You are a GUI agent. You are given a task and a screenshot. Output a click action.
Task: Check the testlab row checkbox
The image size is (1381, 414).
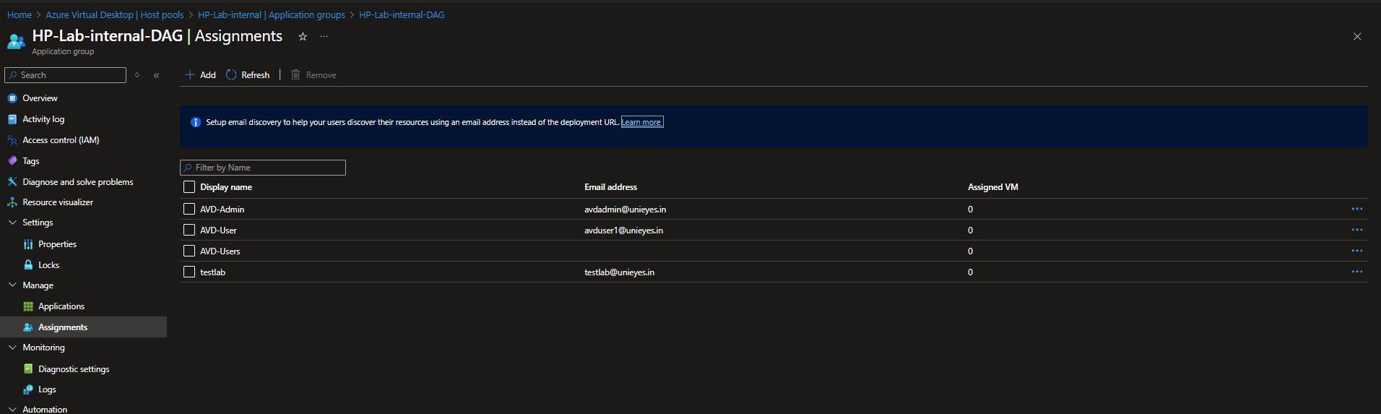click(189, 272)
